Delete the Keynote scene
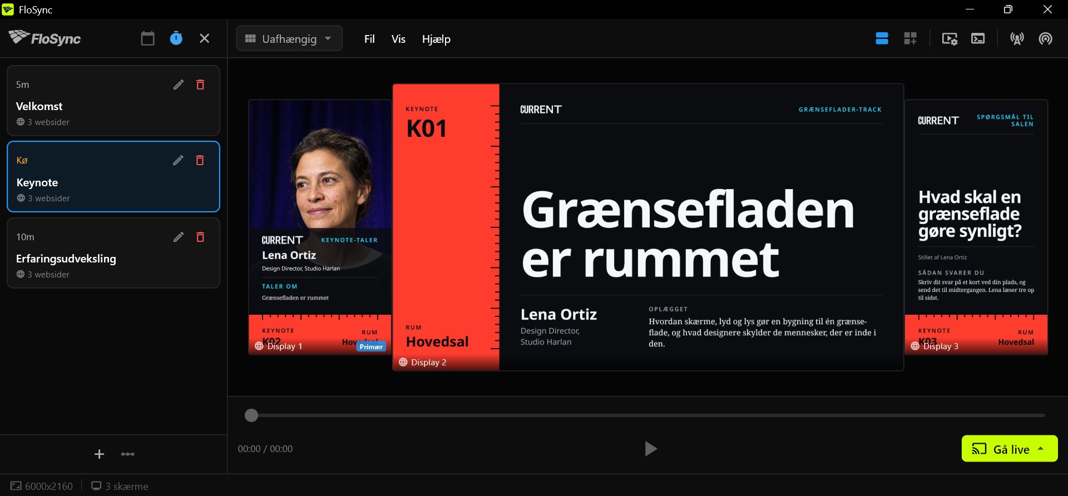 pyautogui.click(x=200, y=160)
